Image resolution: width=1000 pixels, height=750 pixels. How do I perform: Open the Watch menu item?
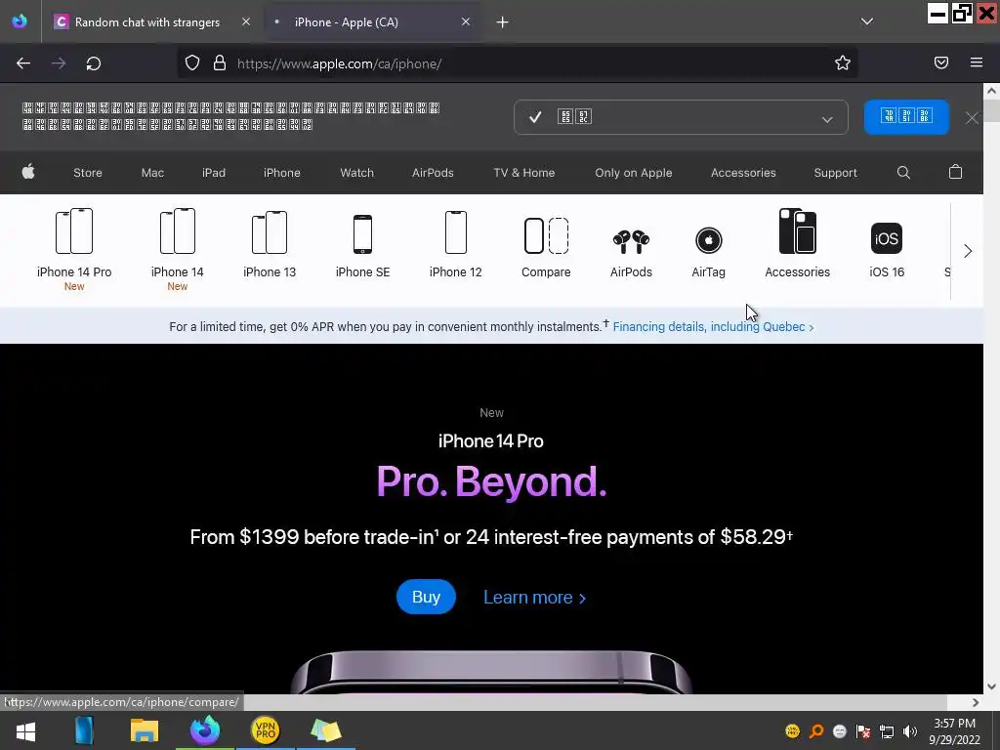point(356,173)
